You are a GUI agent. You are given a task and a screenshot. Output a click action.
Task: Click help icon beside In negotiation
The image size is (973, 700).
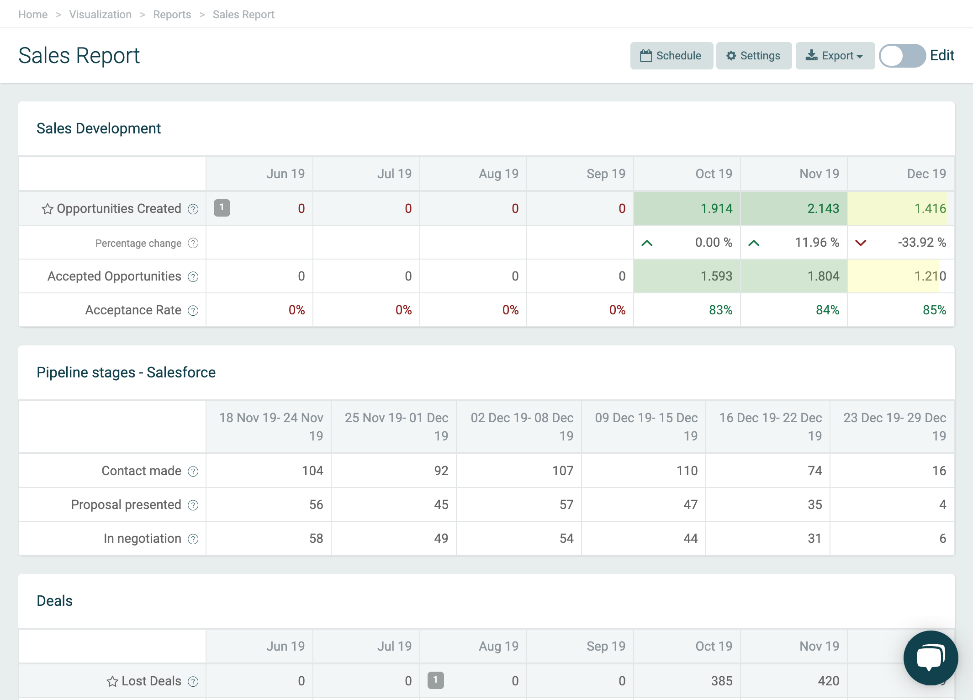(x=193, y=539)
